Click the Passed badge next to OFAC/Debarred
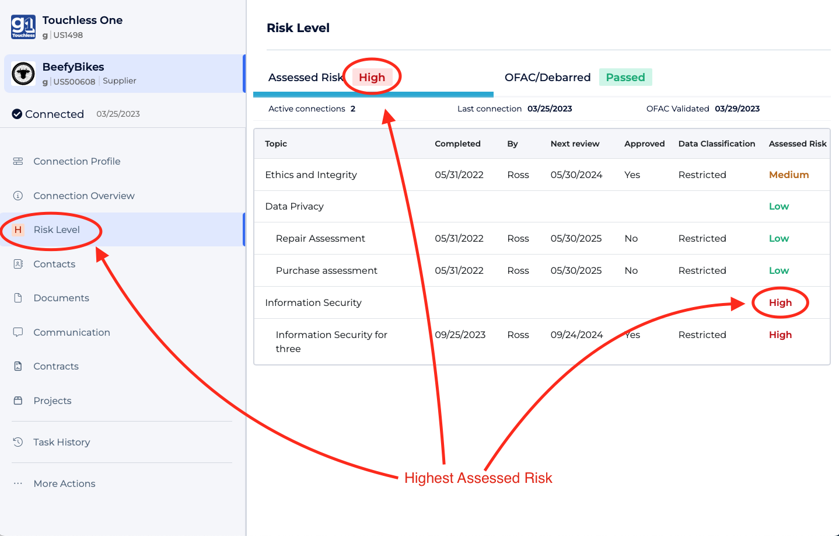 (625, 76)
